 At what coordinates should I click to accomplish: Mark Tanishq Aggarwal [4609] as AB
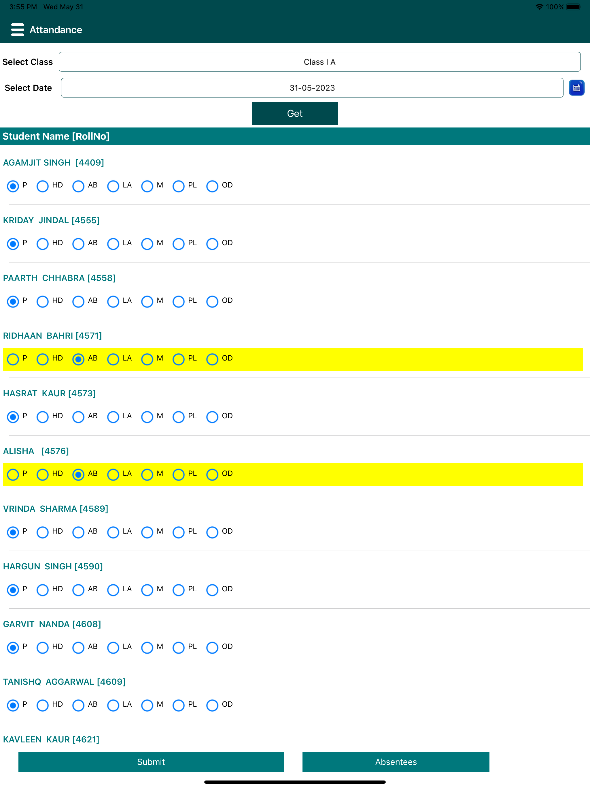pos(78,705)
